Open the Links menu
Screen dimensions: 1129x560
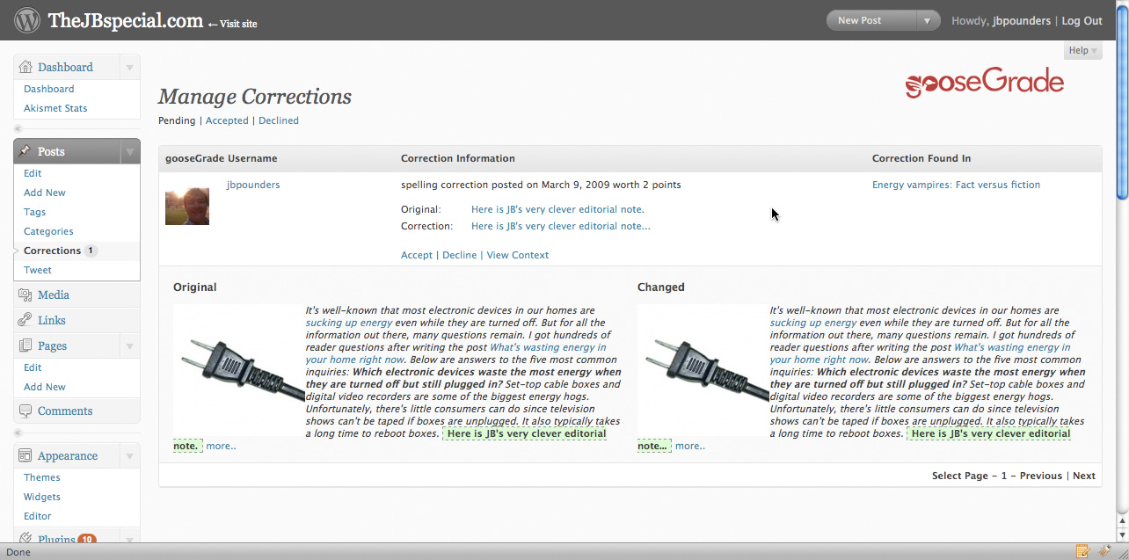coord(52,320)
